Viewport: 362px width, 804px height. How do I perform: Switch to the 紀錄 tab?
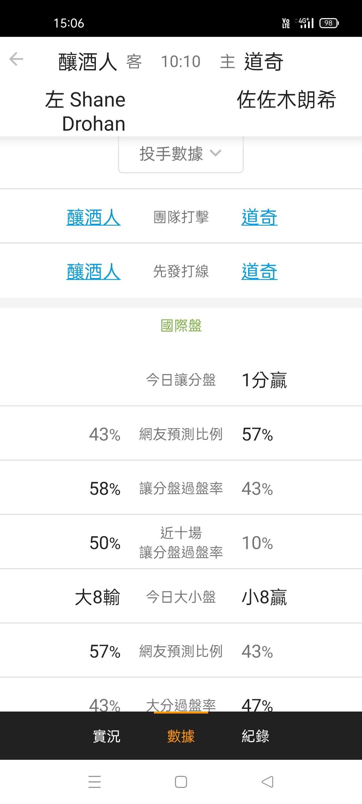[255, 736]
